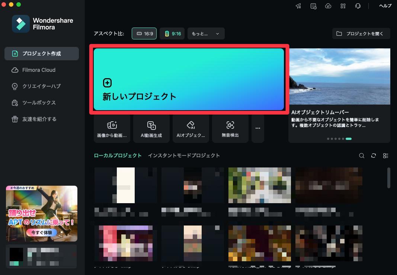Image resolution: width=397 pixels, height=275 pixels.
Task: Create a 新しいプロジェクト
Action: 189,79
